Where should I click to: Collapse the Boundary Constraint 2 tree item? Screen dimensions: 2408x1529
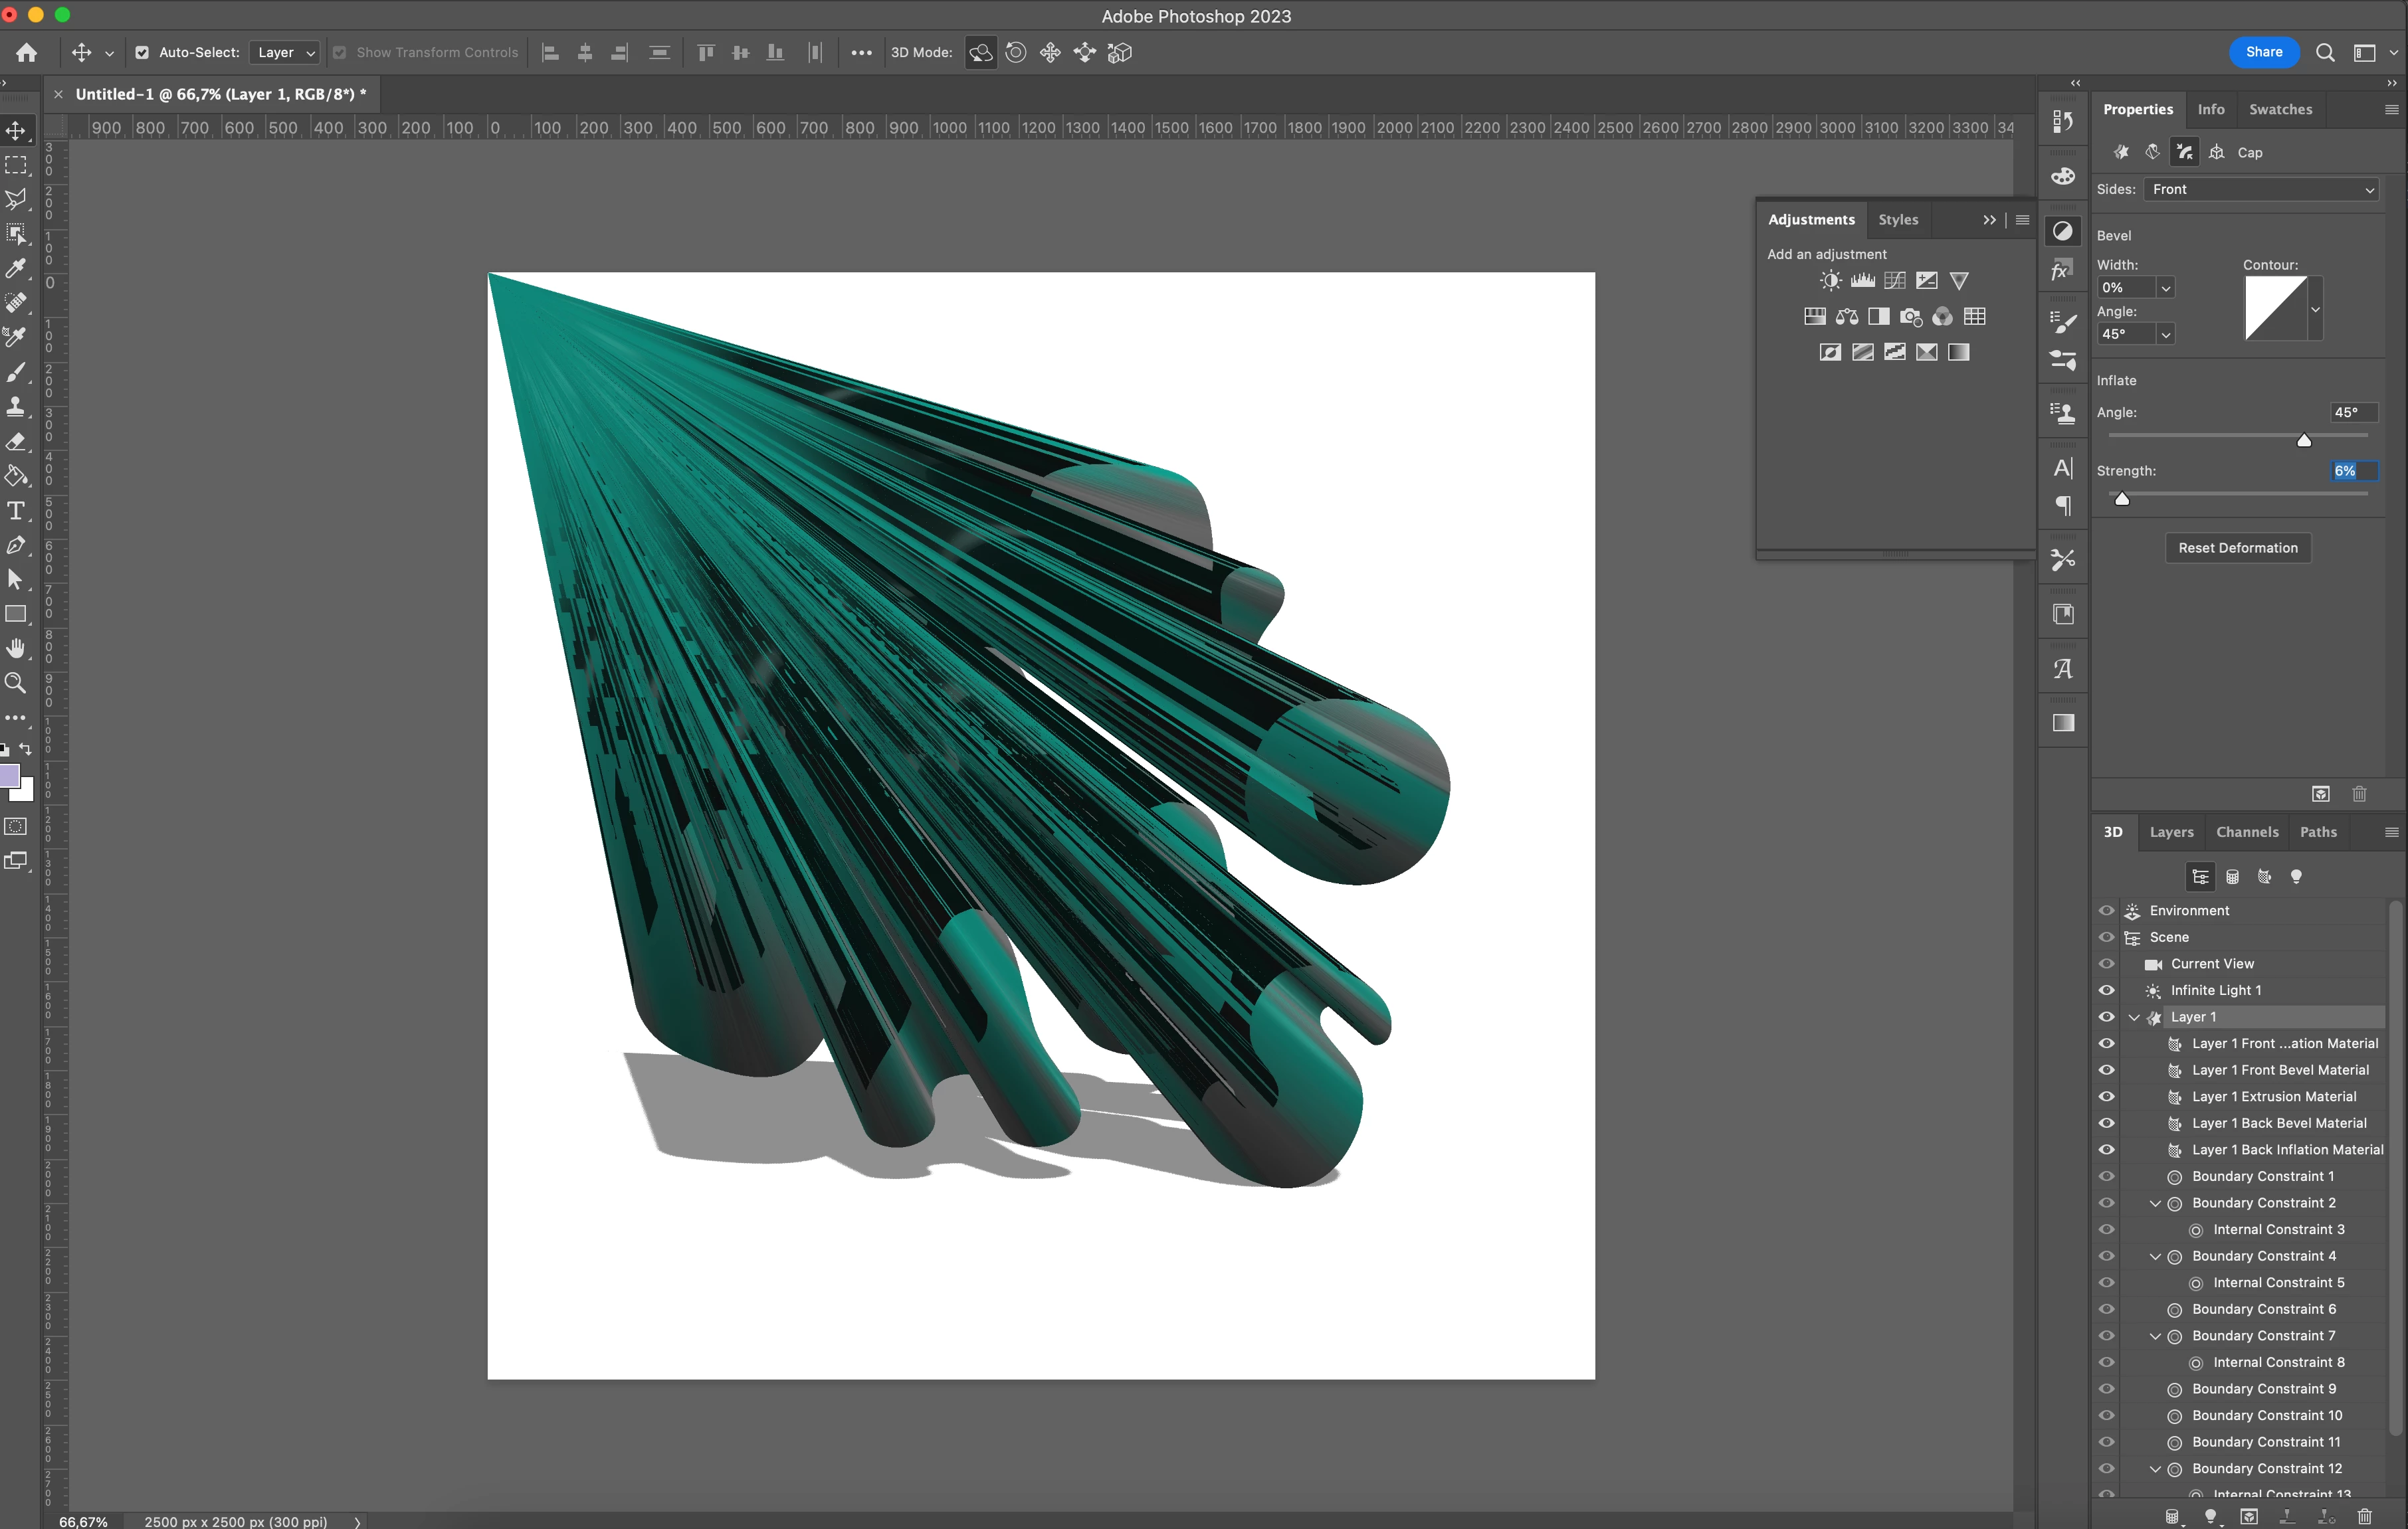point(2155,1204)
